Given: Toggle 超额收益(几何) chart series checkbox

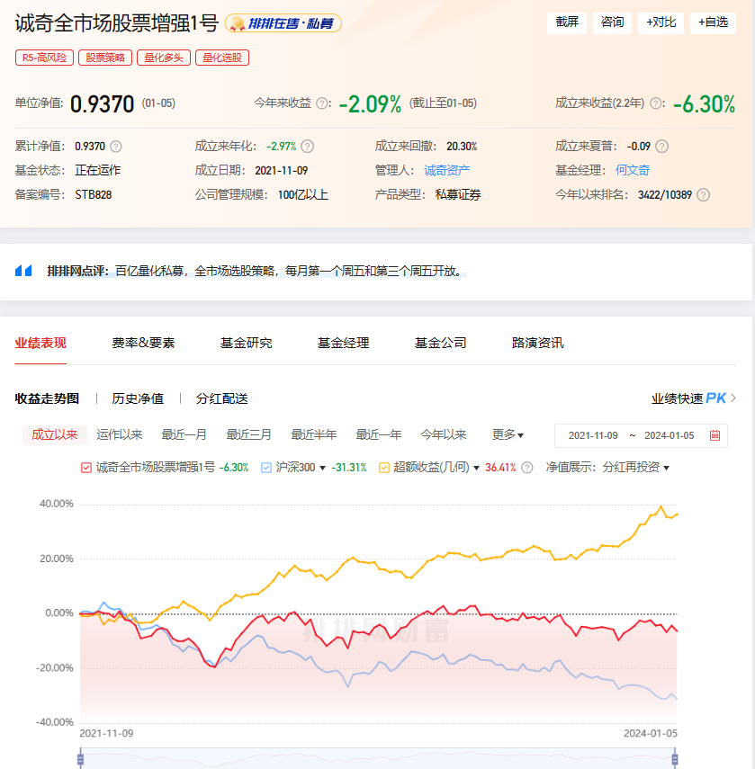Looking at the screenshot, I should coord(384,468).
